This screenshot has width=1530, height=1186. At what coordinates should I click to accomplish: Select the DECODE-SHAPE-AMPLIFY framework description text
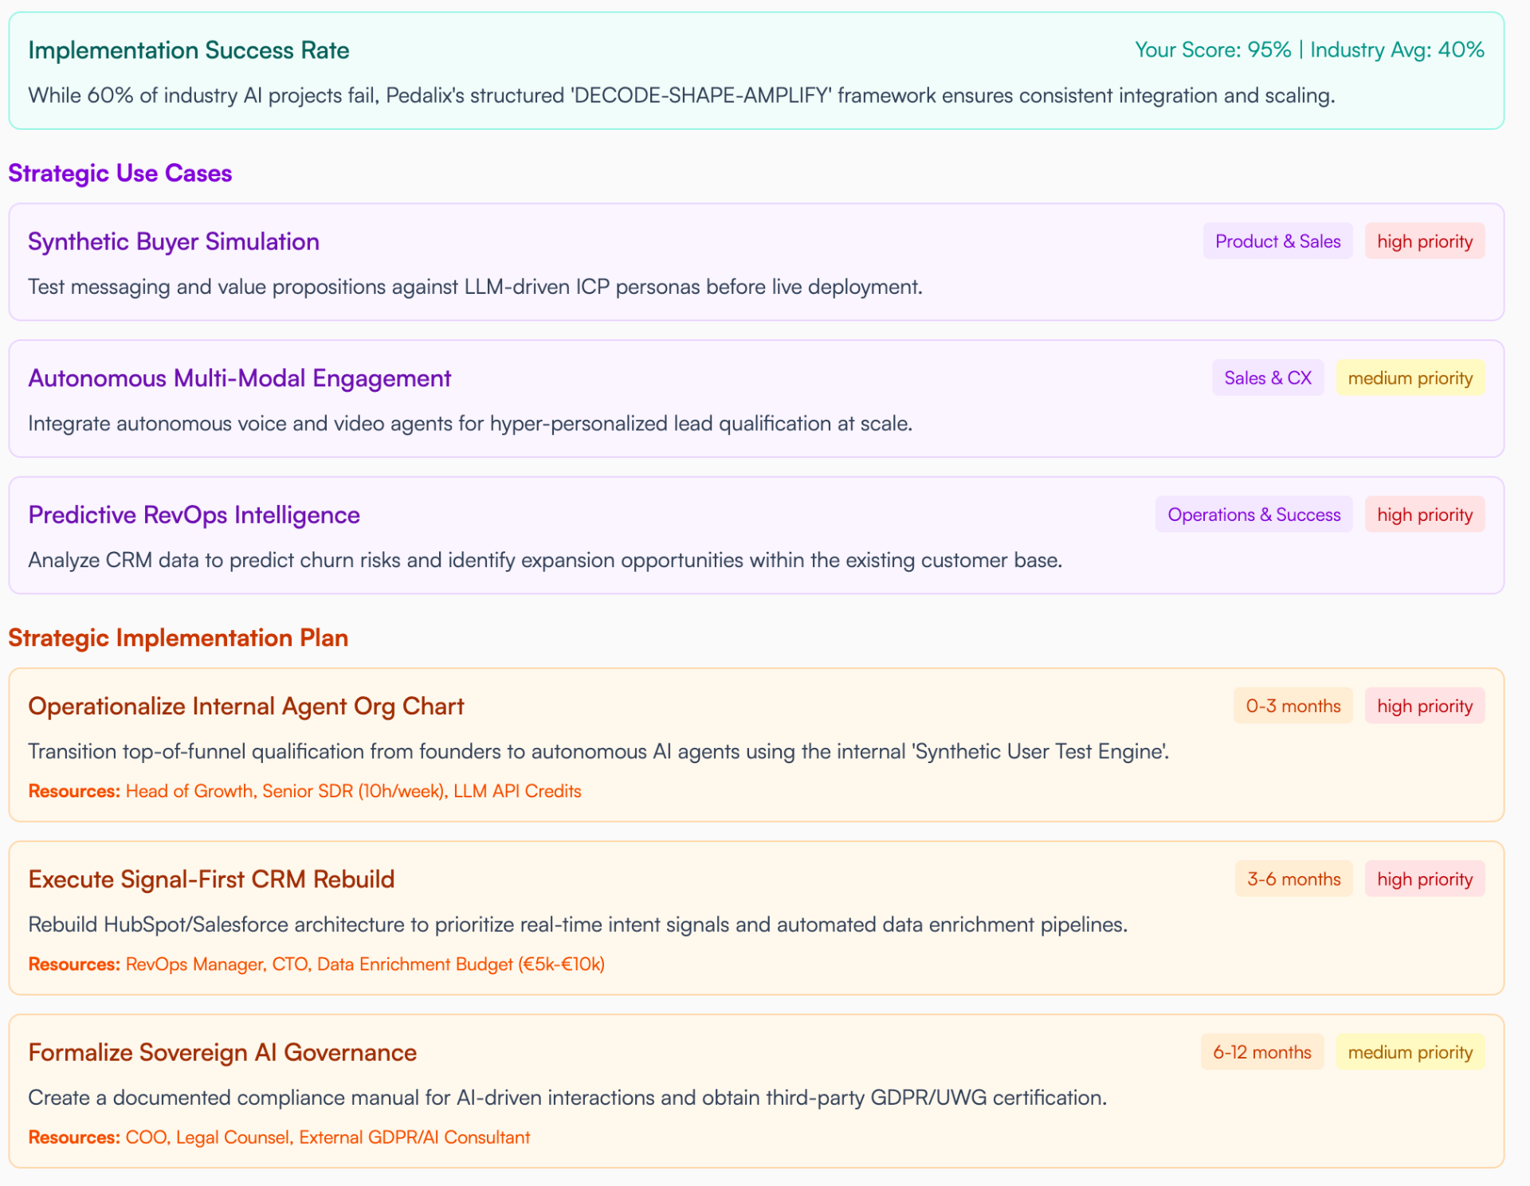click(681, 96)
